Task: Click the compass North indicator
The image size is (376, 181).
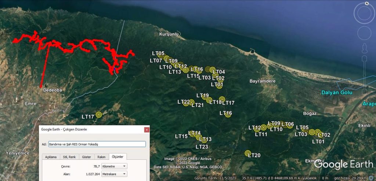Action: tap(366, 3)
